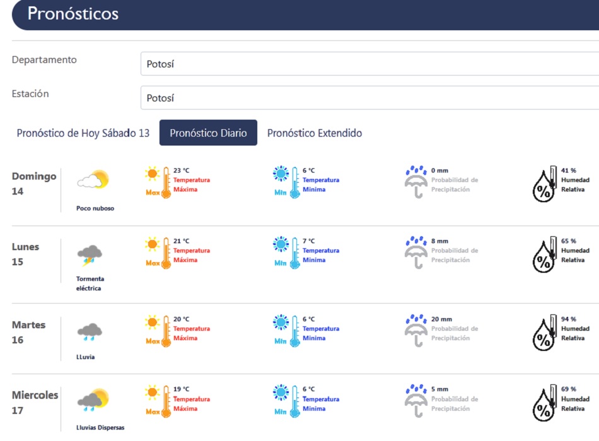Click the max temperature thermometer icon for Domingo
Image resolution: width=599 pixels, height=441 pixels.
click(158, 182)
